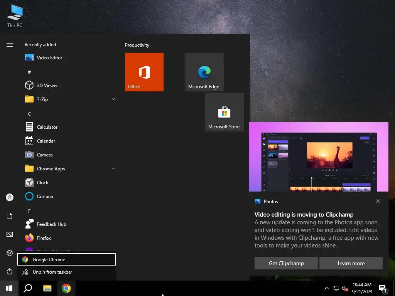Image resolution: width=395 pixels, height=296 pixels.
Task: Open the Microsoft Store tile
Action: tap(224, 112)
